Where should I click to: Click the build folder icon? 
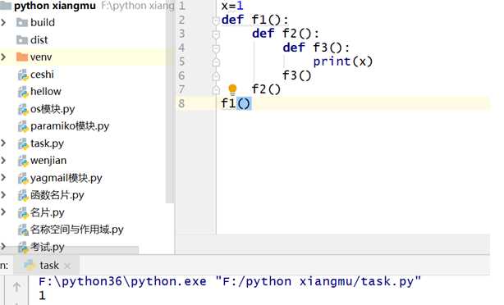22,22
